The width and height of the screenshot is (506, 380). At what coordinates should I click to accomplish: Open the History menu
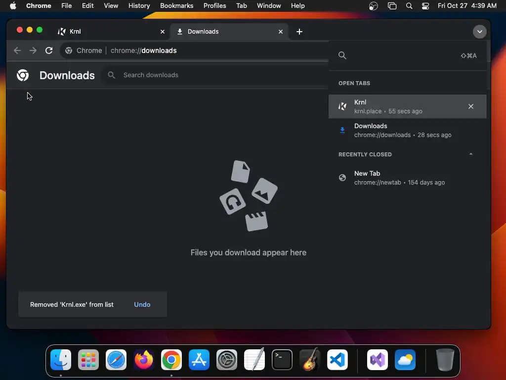tap(139, 5)
